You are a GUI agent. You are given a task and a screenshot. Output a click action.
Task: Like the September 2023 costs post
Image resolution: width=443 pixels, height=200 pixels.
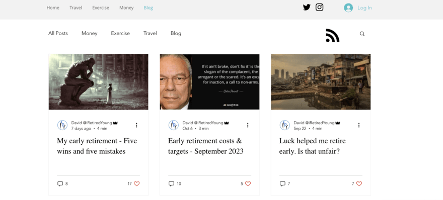coord(248,183)
